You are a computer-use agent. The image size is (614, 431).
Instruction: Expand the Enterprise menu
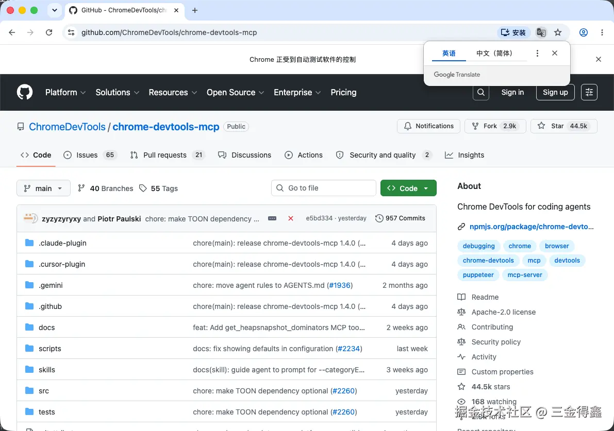click(297, 92)
